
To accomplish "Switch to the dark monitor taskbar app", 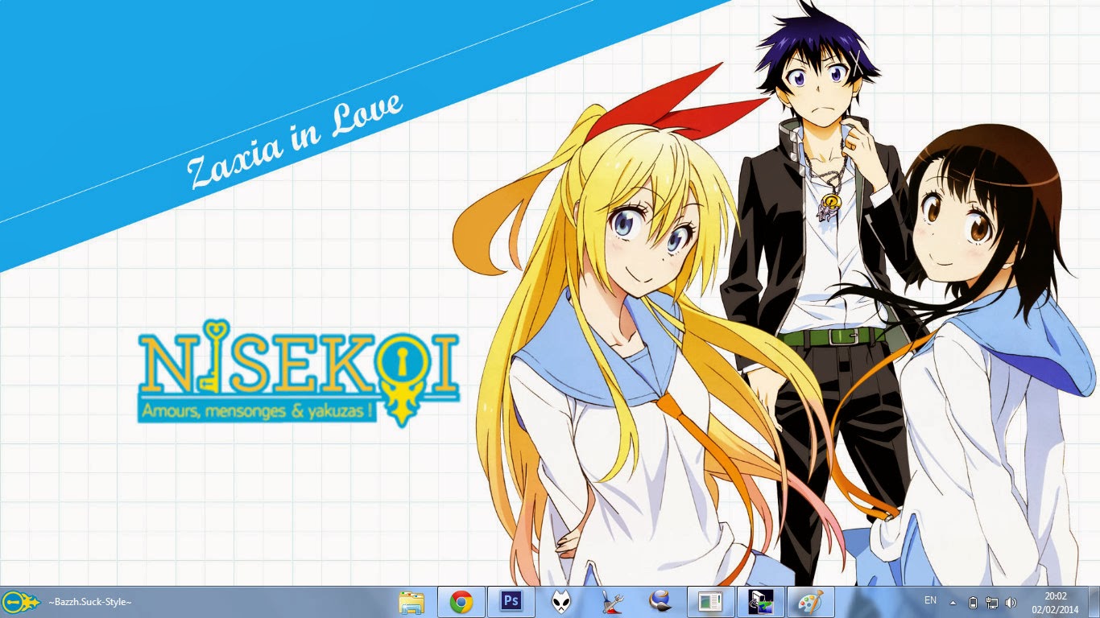I will 760,602.
